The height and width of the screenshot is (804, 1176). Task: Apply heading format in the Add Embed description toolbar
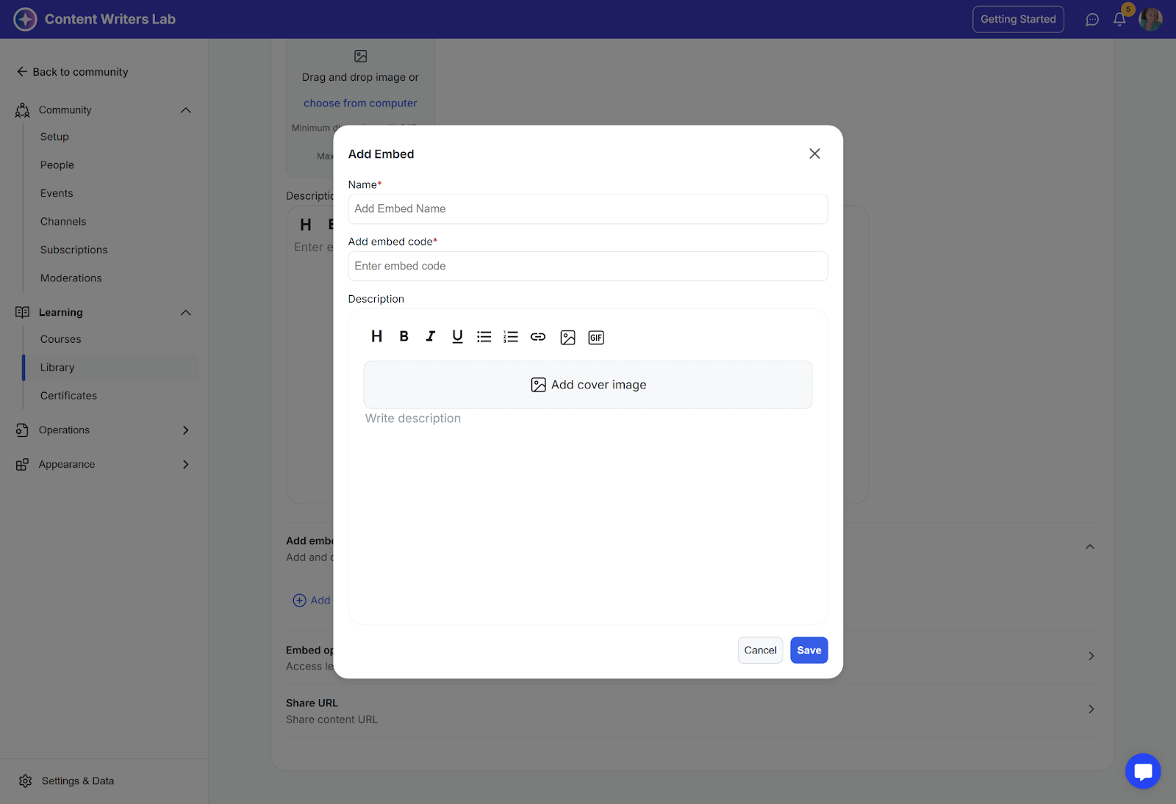pyautogui.click(x=376, y=336)
